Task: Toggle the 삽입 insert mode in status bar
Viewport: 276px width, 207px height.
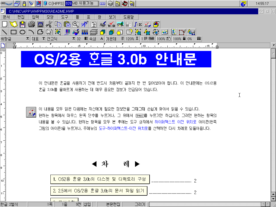Action: pos(87,204)
